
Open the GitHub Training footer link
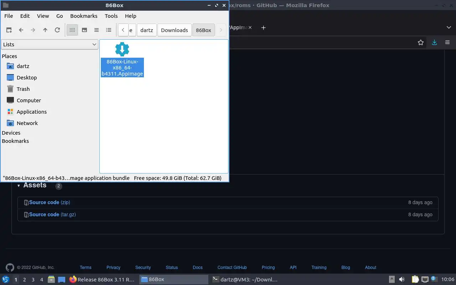click(319, 268)
